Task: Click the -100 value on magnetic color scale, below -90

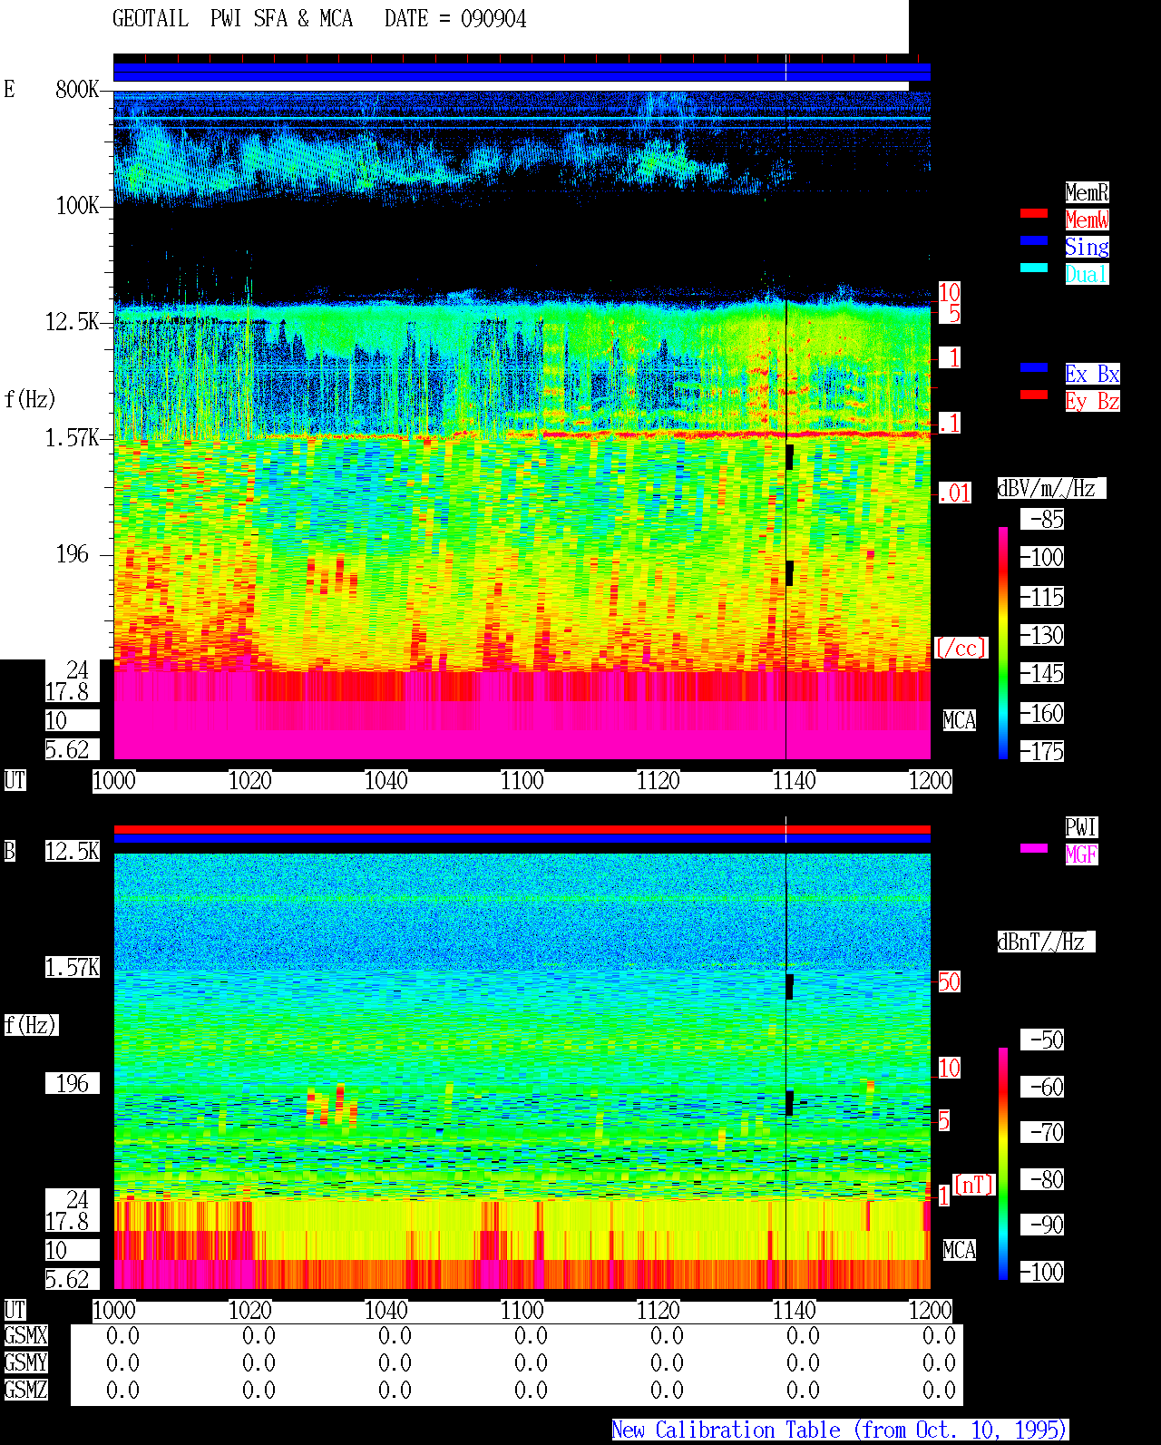Action: coord(1043,1272)
